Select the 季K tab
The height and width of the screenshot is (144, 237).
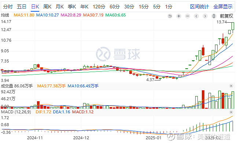click(72, 7)
